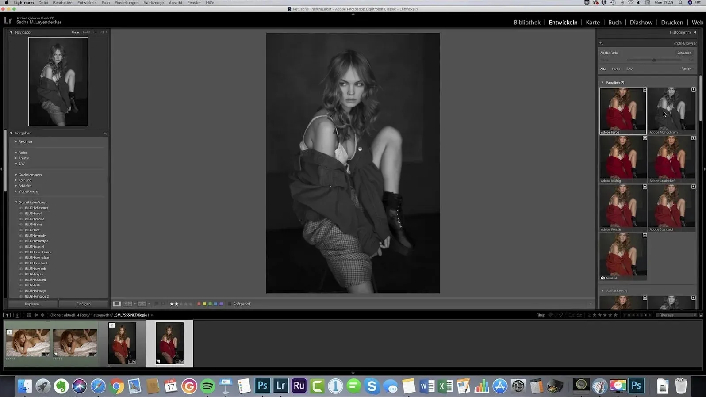
Task: Switch to the Bibliothek module
Action: [x=527, y=23]
